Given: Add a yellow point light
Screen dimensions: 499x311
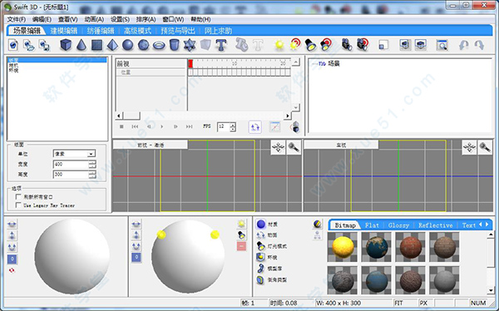Looking at the screenshot, I should pyautogui.click(x=279, y=45).
